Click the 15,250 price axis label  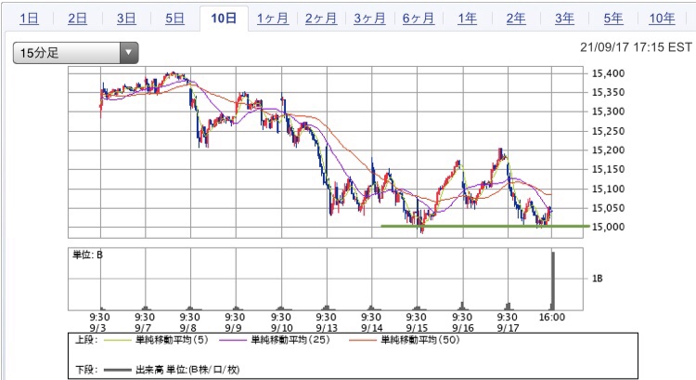coord(608,131)
